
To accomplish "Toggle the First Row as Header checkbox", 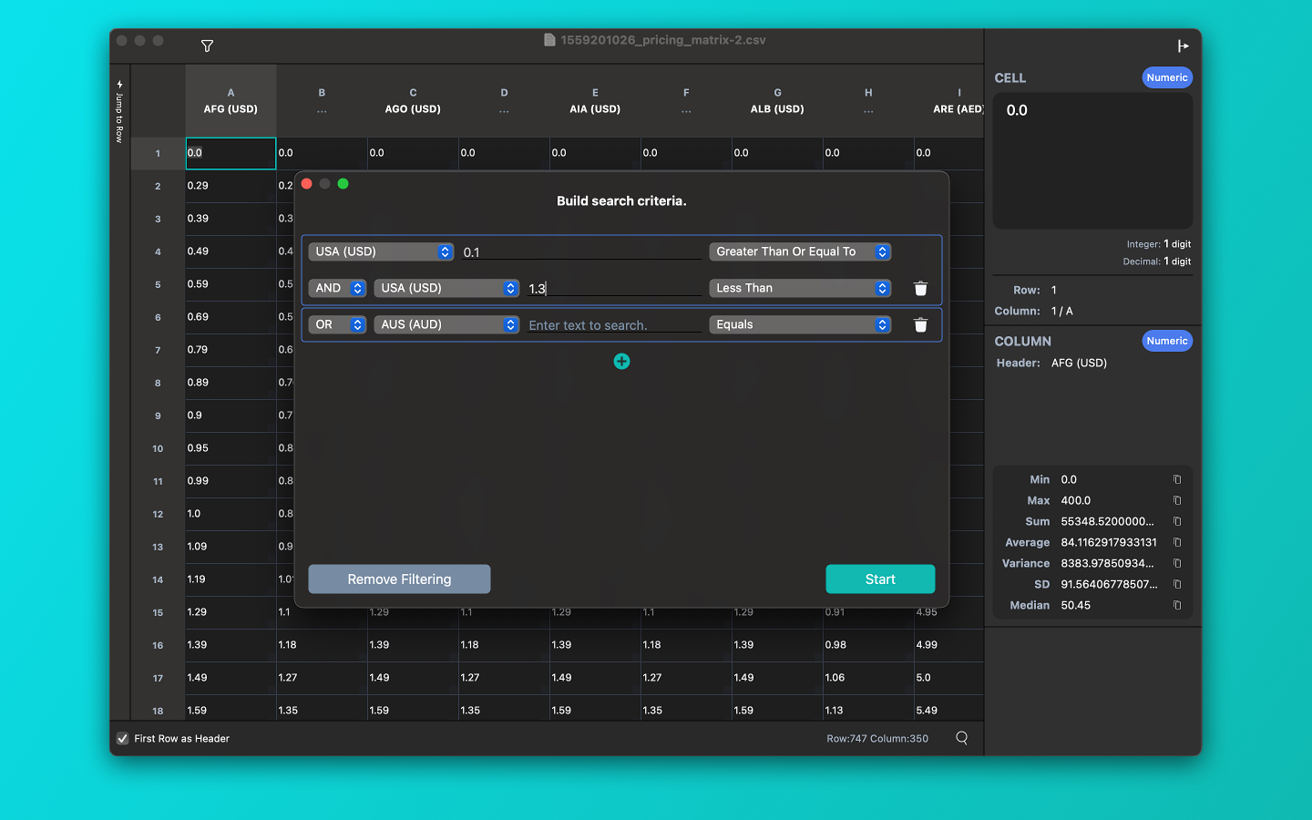I will [x=122, y=738].
